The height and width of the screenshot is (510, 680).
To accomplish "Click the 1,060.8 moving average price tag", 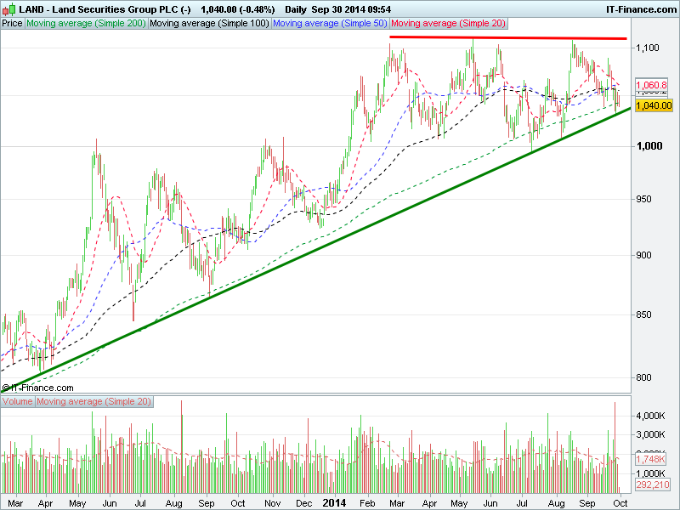I will pos(651,85).
